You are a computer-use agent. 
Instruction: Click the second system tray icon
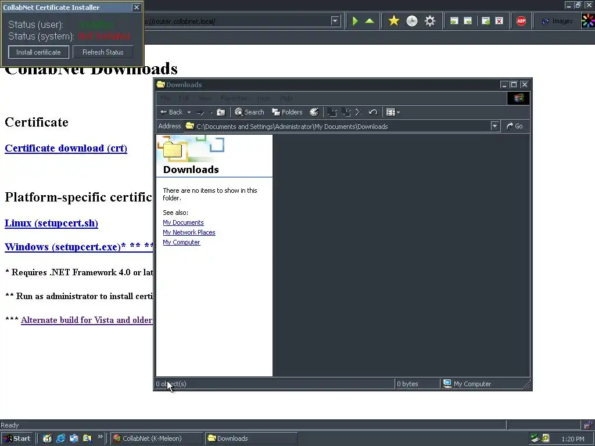[x=546, y=438]
